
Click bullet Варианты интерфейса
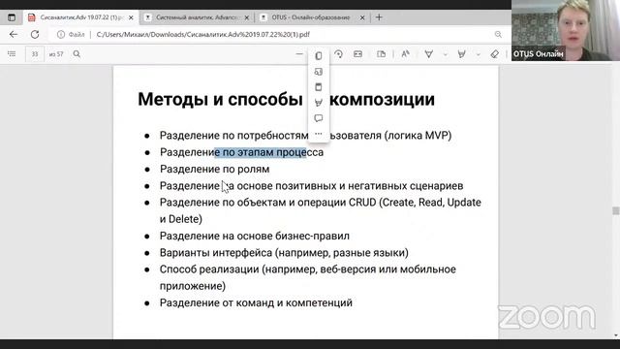284,252
